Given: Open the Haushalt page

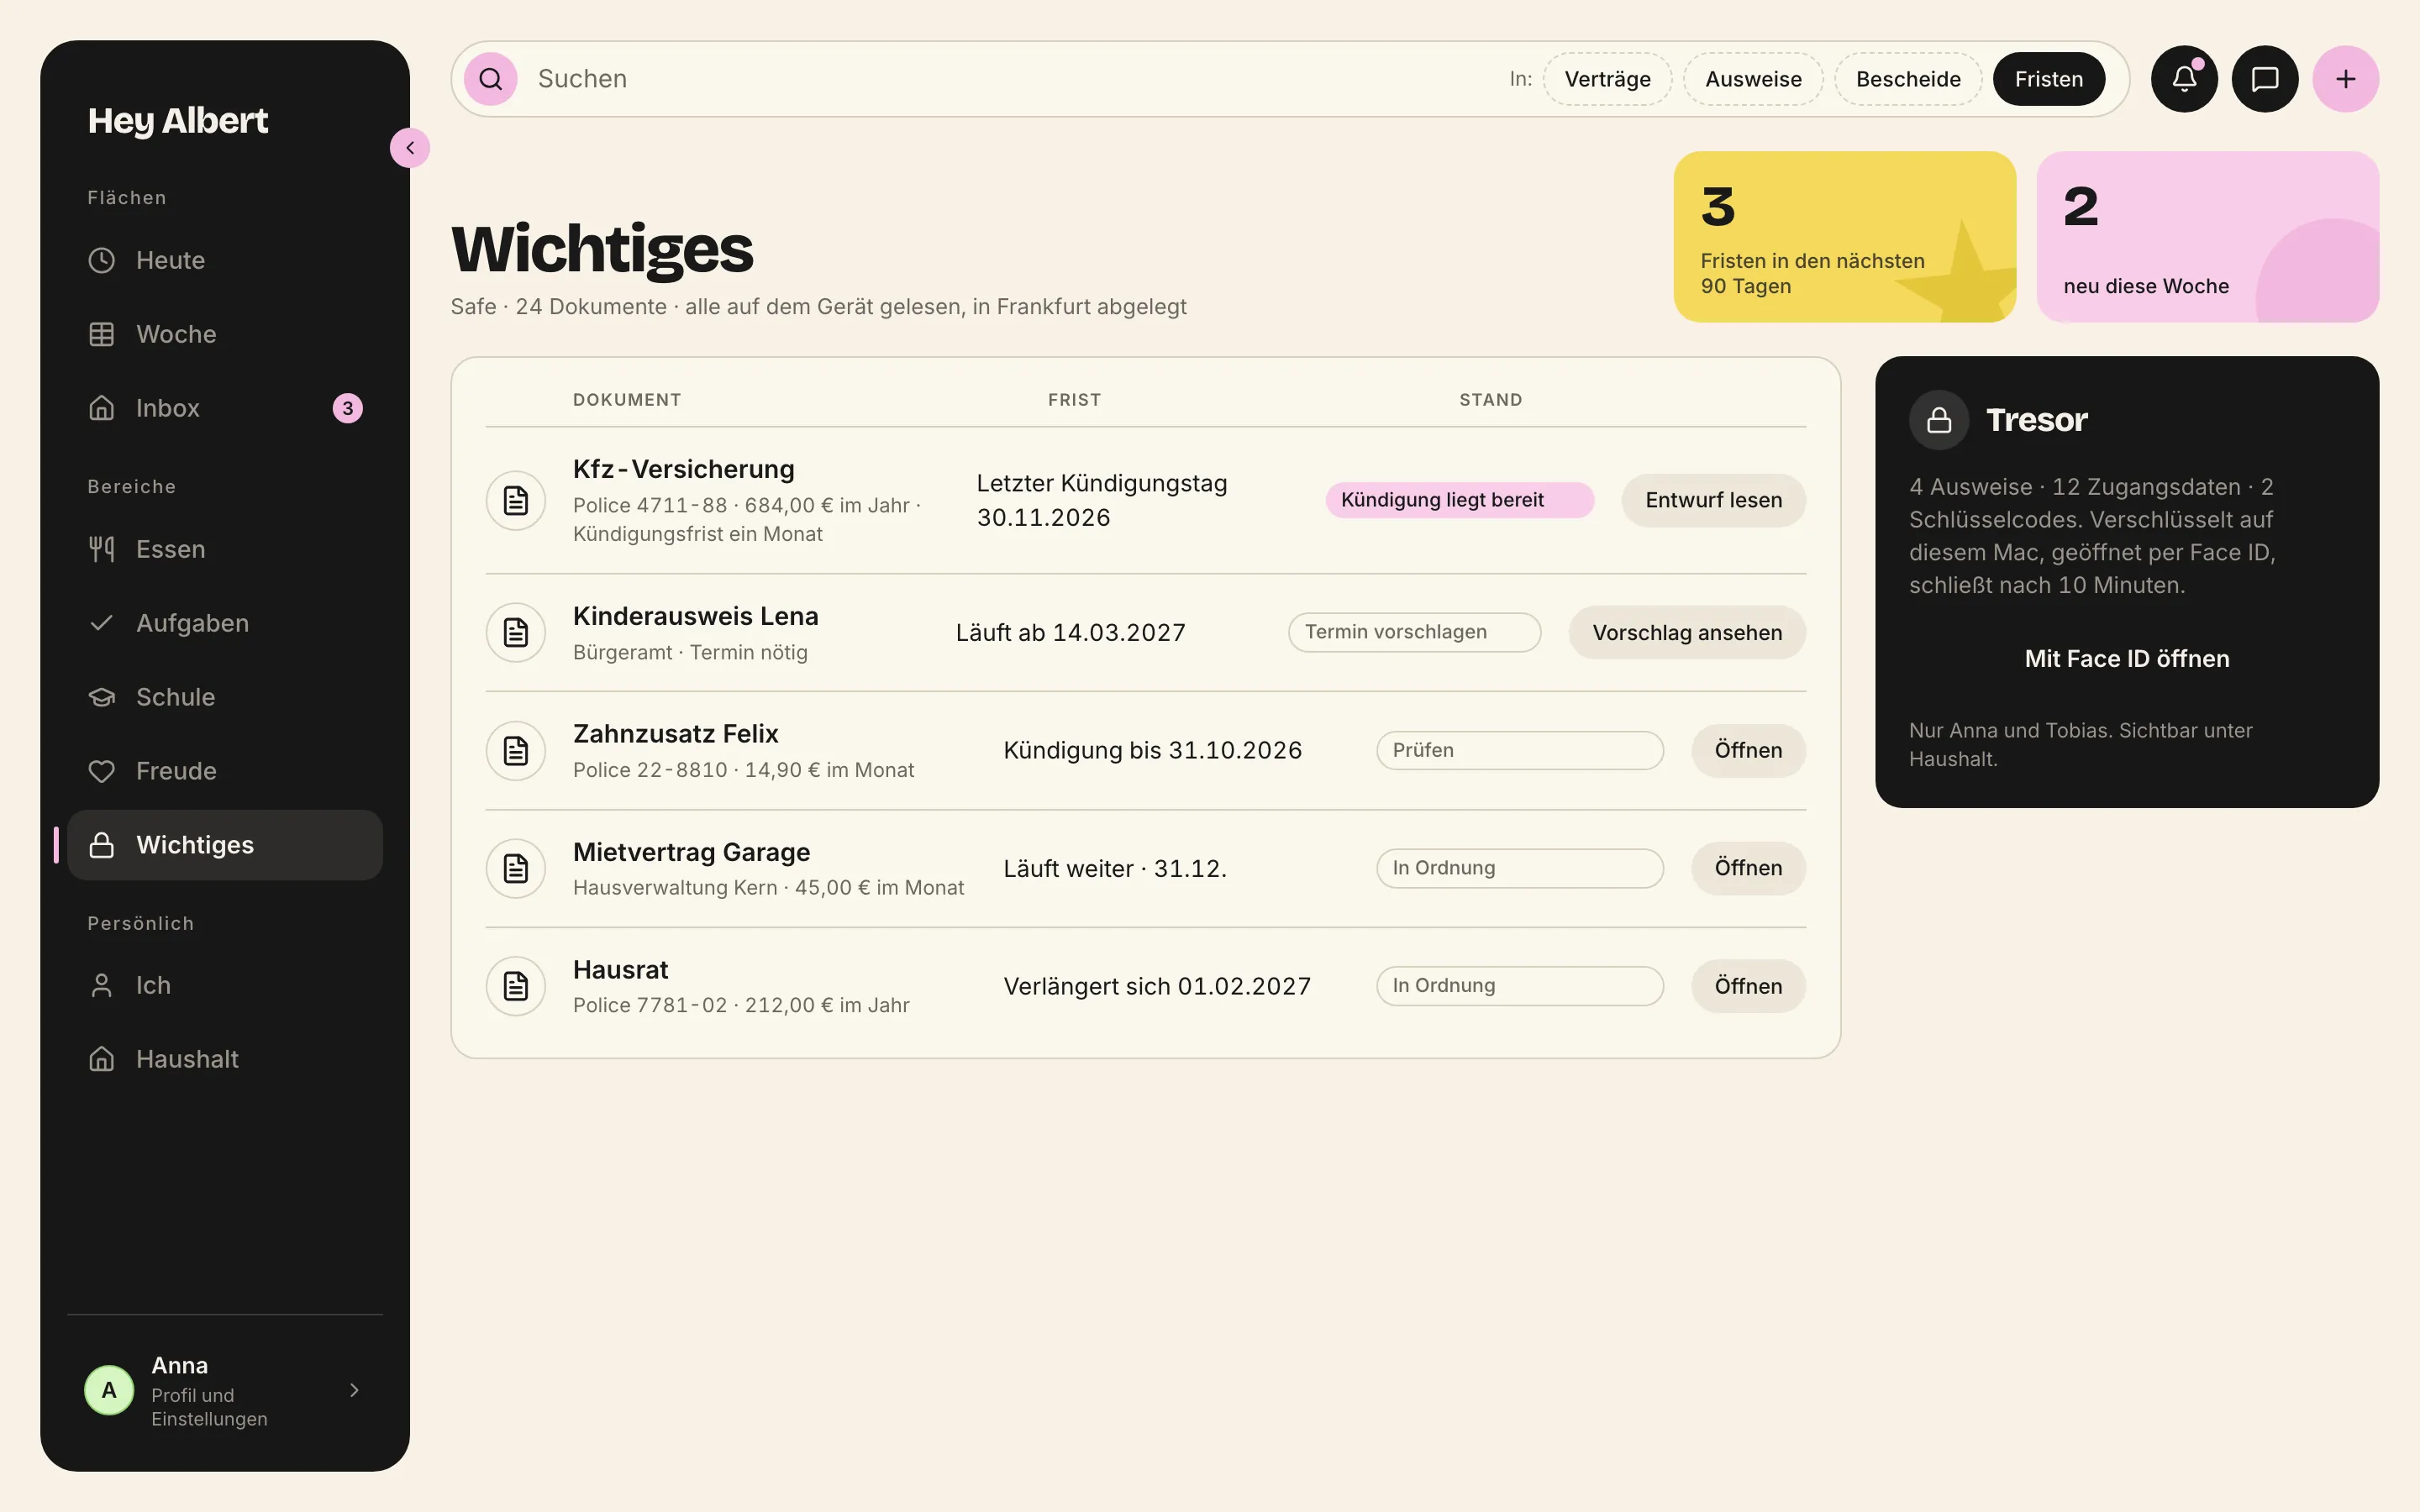Looking at the screenshot, I should (x=225, y=1059).
